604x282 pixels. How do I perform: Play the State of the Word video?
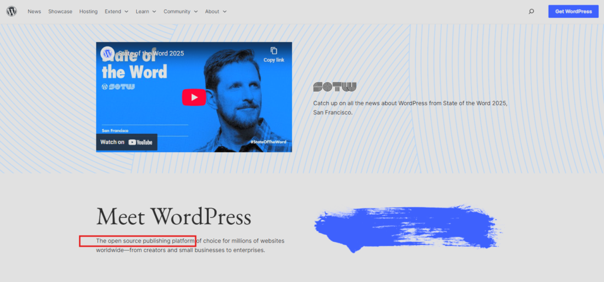194,97
